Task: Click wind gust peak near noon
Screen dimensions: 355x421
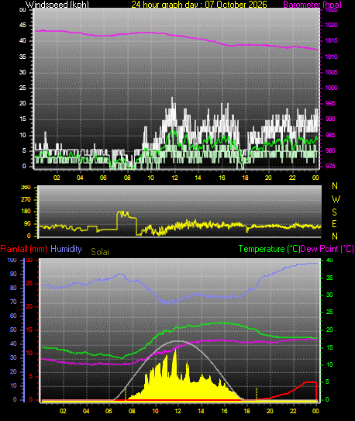Action: [x=172, y=98]
